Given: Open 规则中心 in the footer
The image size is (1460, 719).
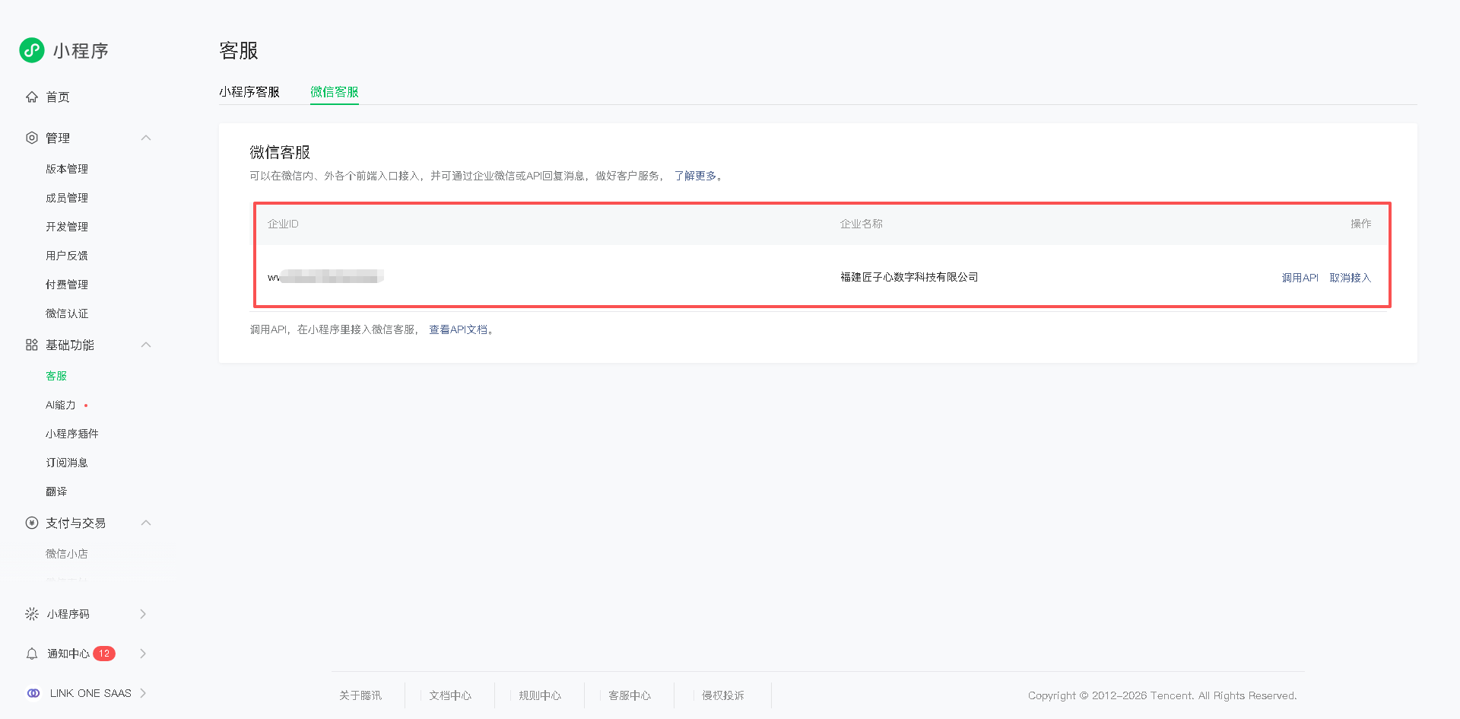Looking at the screenshot, I should click(x=540, y=695).
